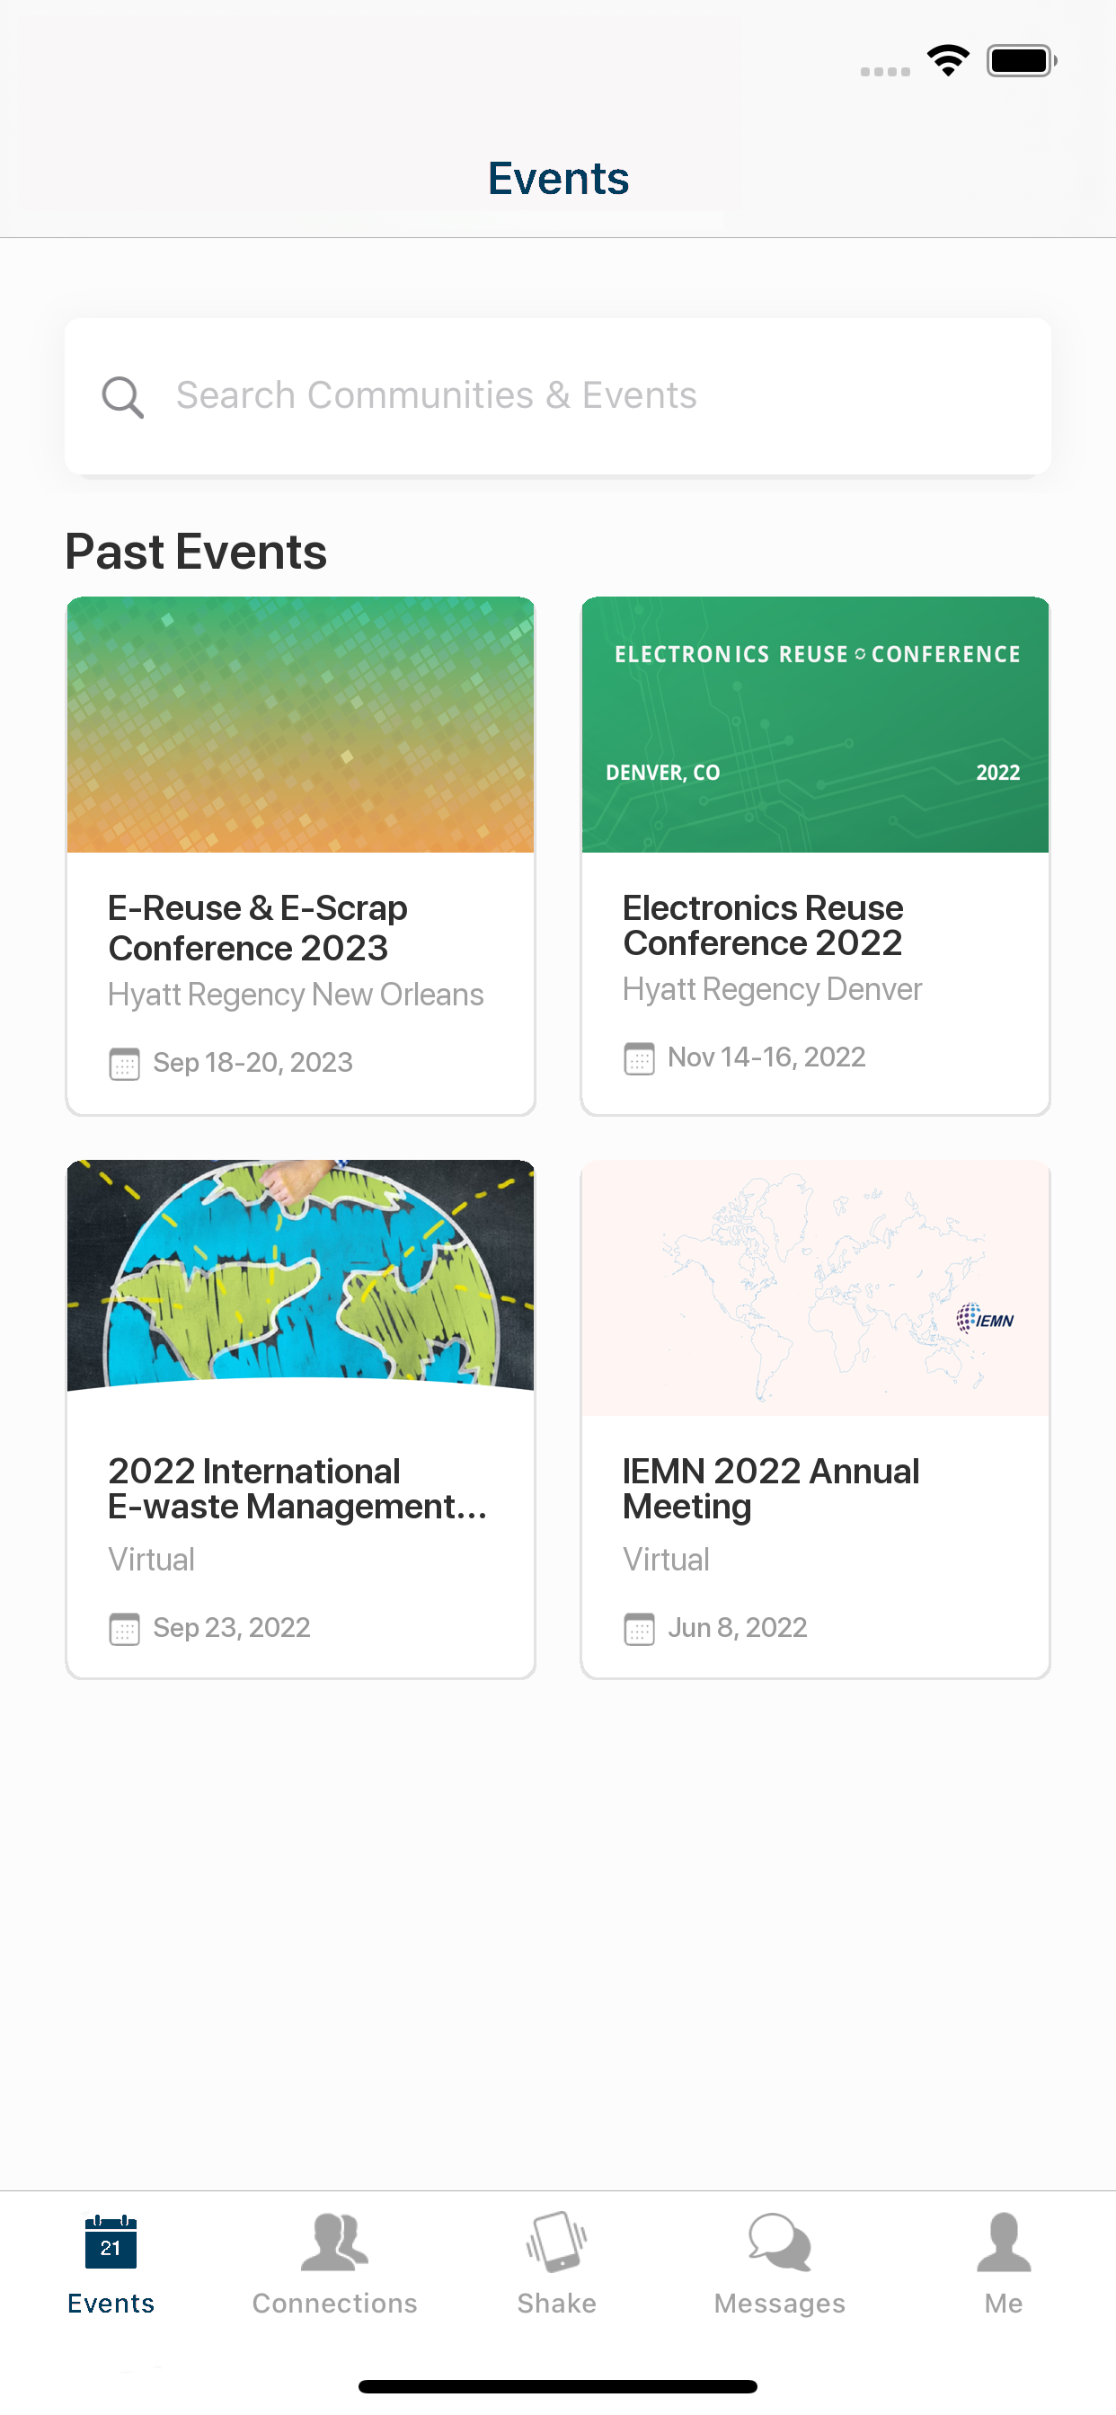Open the IEMN world map banner image
Viewport: 1116px width, 2415px height.
pos(815,1288)
